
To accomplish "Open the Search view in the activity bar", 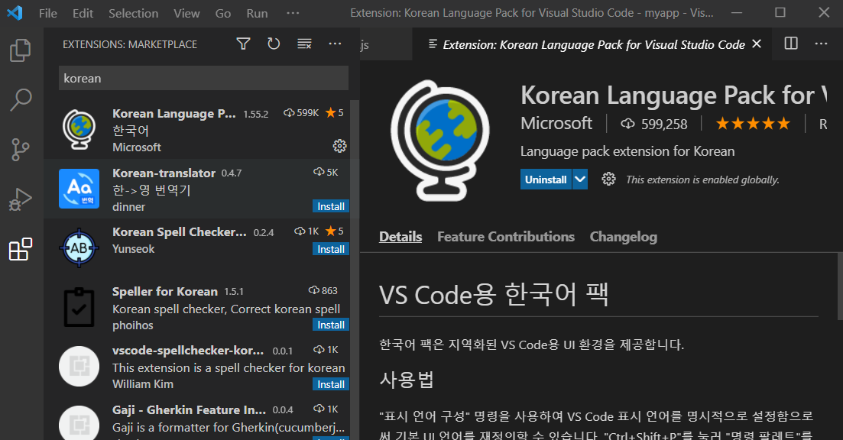I will click(x=21, y=100).
